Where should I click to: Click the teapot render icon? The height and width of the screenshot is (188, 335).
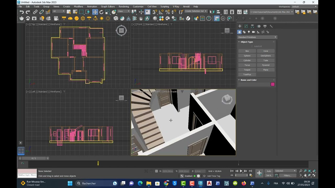click(22, 18)
